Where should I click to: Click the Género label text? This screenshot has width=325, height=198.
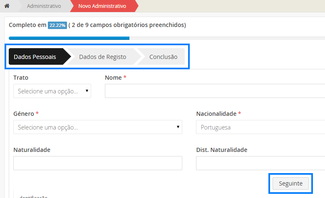point(24,114)
